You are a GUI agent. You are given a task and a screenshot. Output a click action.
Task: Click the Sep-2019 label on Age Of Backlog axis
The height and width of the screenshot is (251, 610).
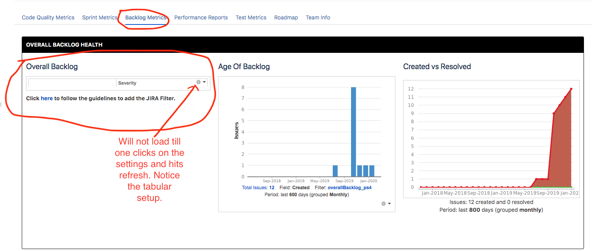click(344, 181)
